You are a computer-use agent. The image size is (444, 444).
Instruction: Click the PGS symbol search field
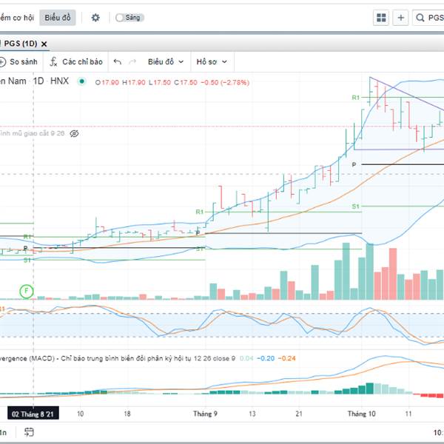(x=428, y=18)
